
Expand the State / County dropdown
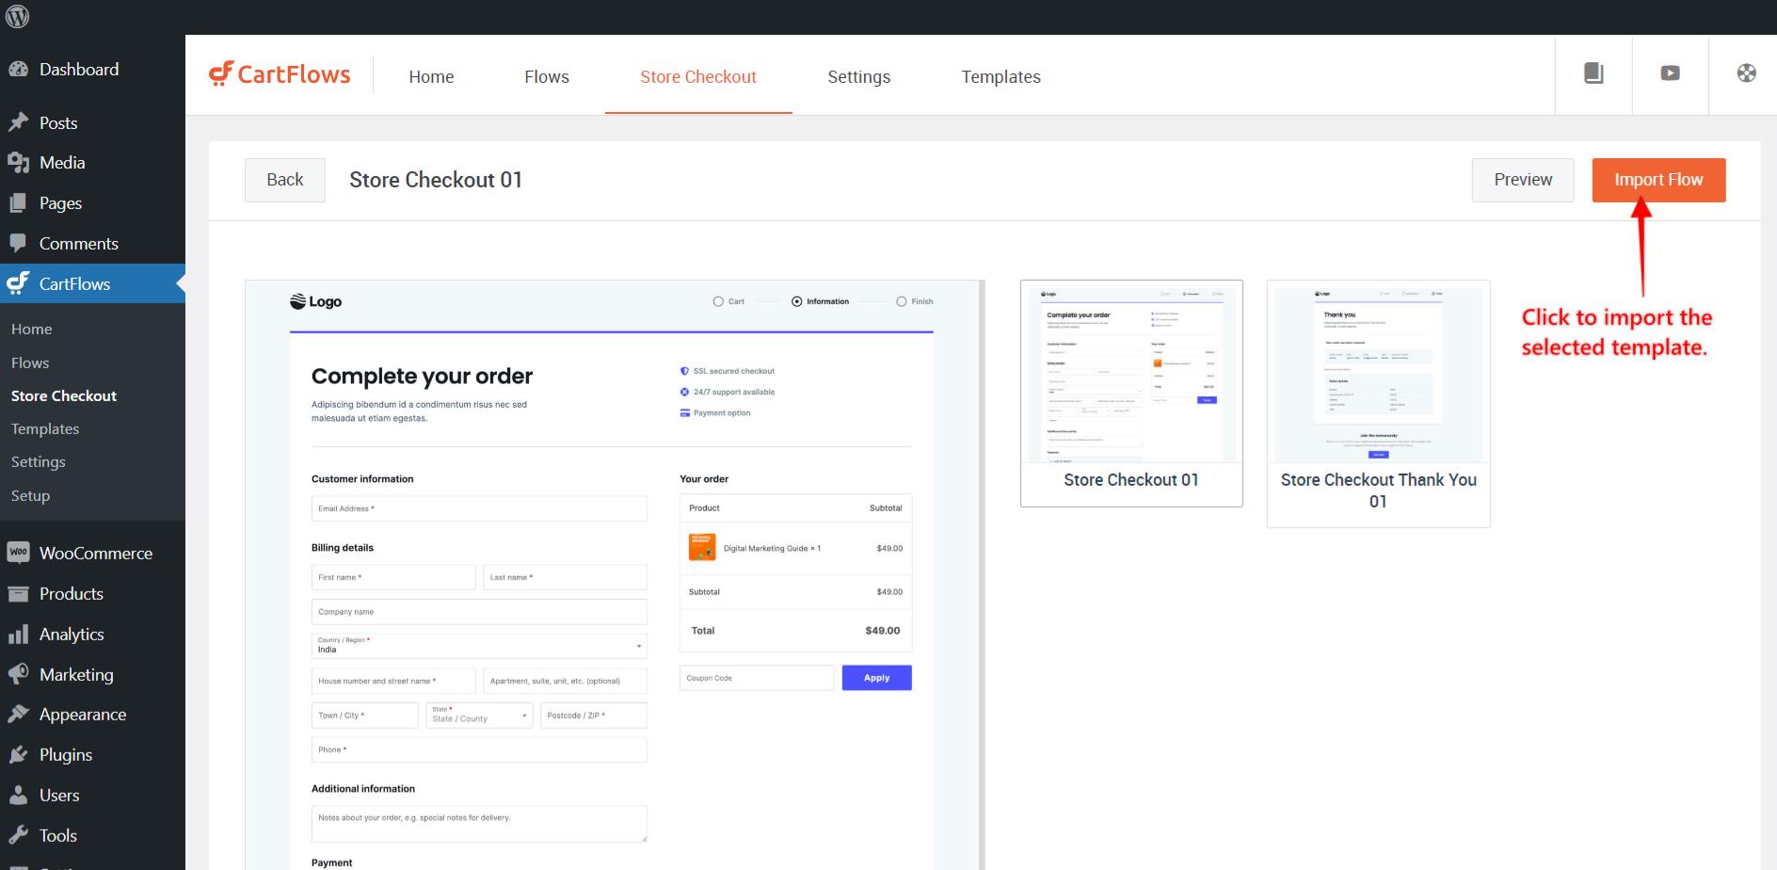pos(479,716)
